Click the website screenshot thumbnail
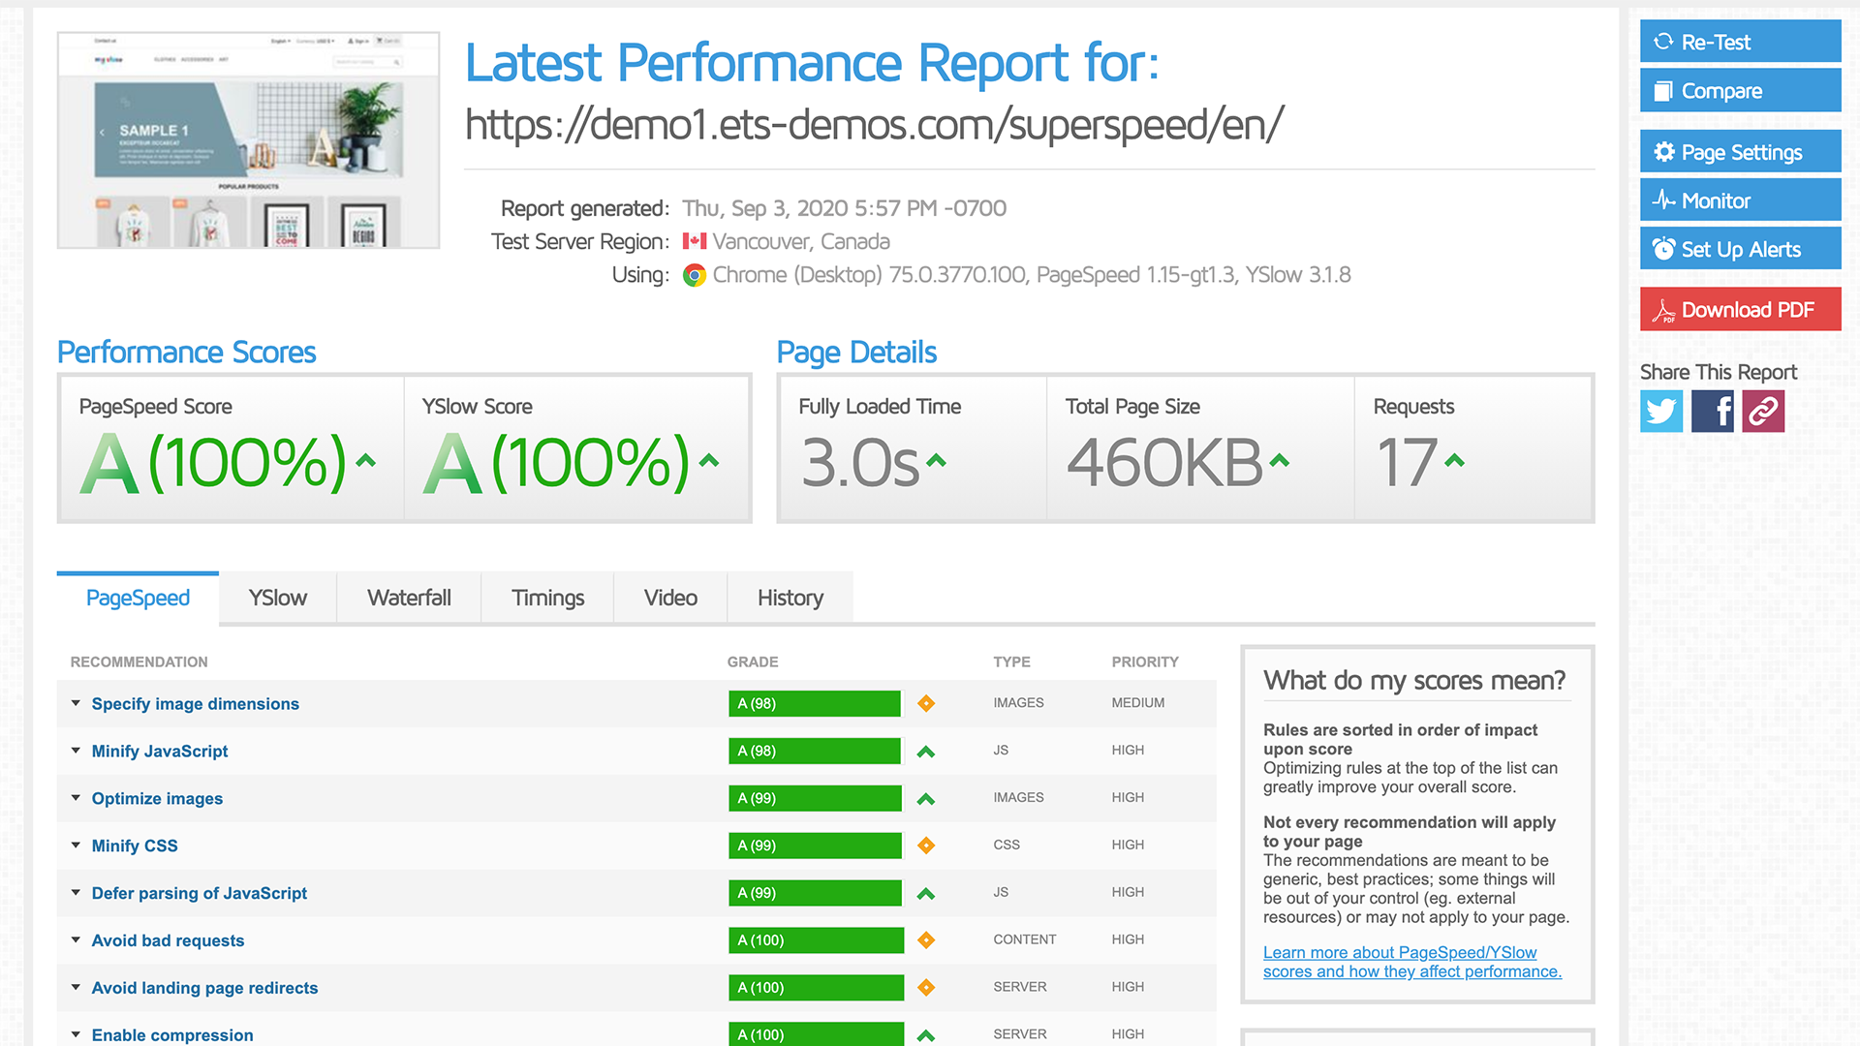 [x=248, y=140]
